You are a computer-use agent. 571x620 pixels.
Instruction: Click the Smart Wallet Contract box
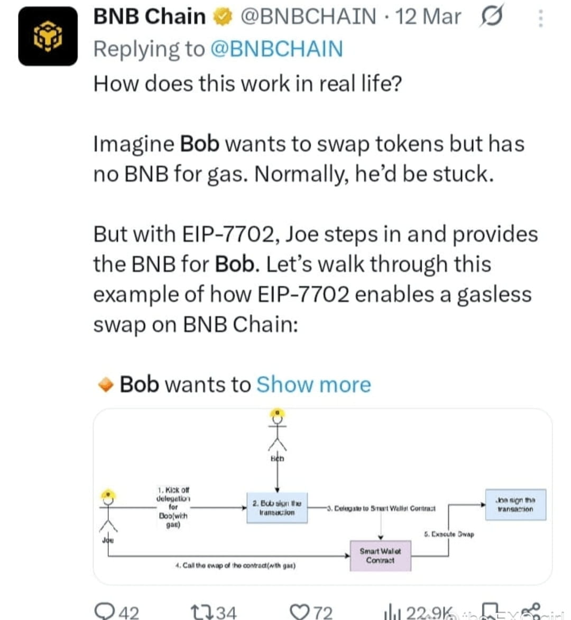click(x=380, y=556)
